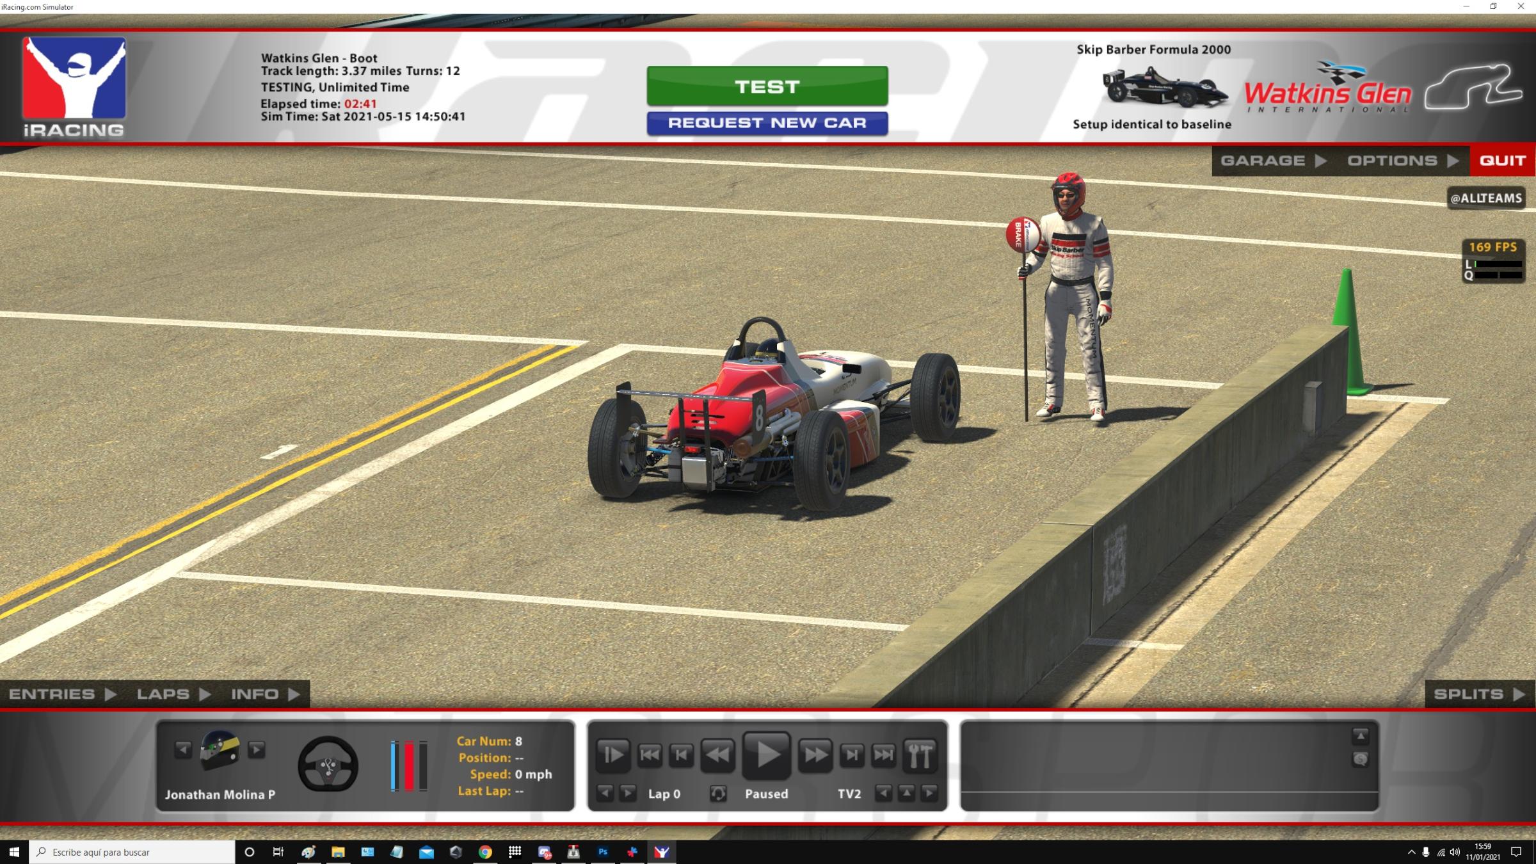Toggle the headset radio icon near Paused
This screenshot has width=1536, height=864.
tap(717, 793)
